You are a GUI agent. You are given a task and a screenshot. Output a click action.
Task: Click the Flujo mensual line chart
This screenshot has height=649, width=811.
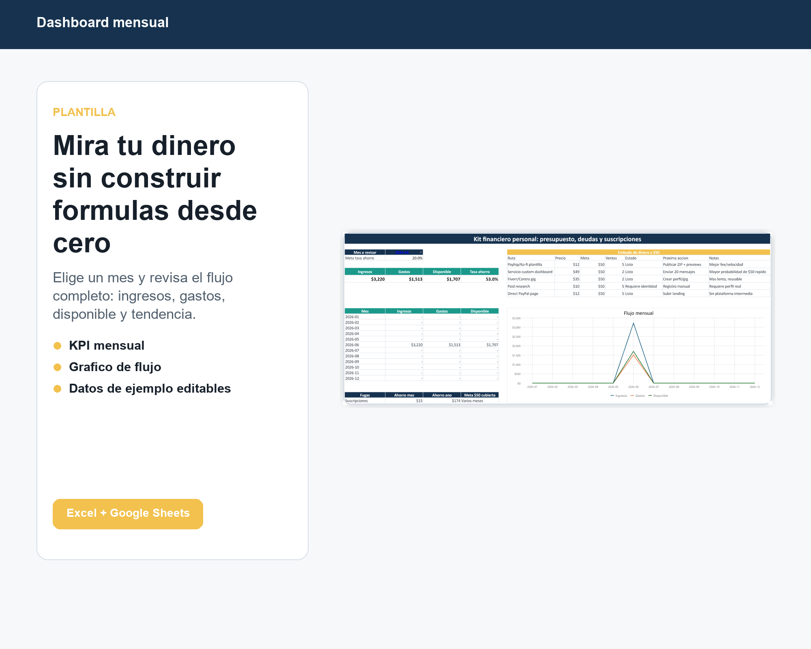[639, 355]
